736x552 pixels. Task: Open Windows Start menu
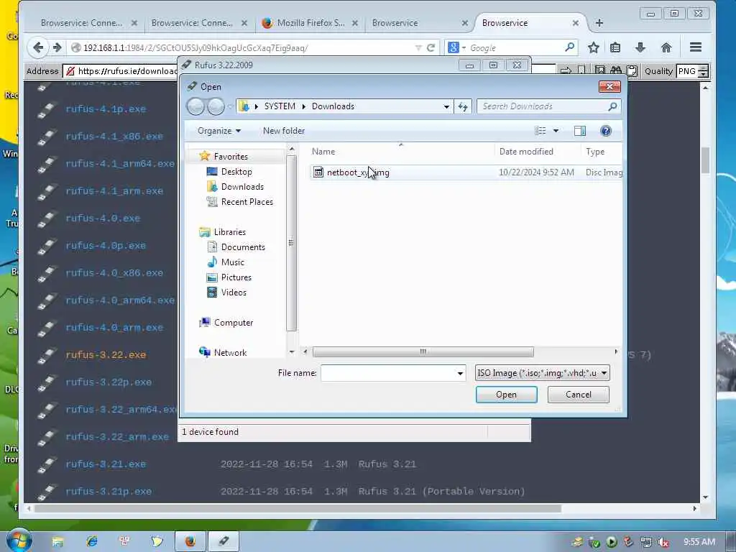19,540
